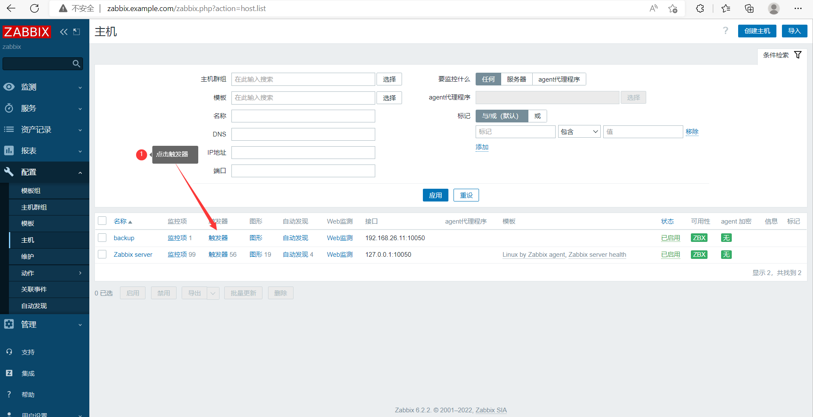Viewport: 813px width, 417px height.
Task: Open the browser collections icon
Action: coord(749,9)
